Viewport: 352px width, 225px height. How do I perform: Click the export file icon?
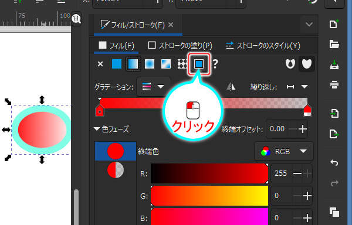point(334,134)
